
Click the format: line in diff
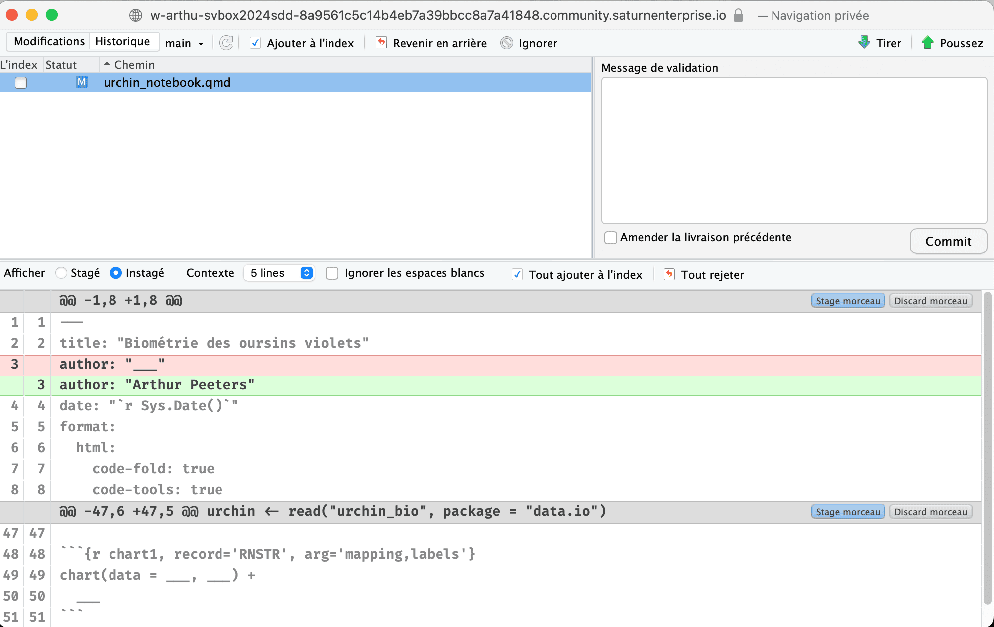coord(88,427)
